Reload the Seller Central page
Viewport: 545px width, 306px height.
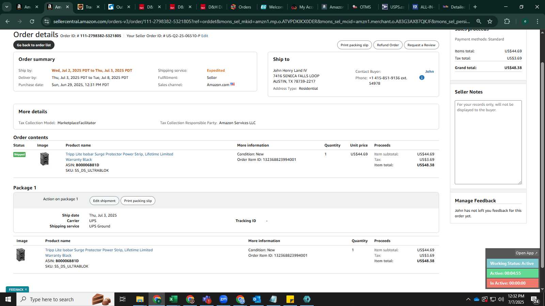[x=32, y=21]
